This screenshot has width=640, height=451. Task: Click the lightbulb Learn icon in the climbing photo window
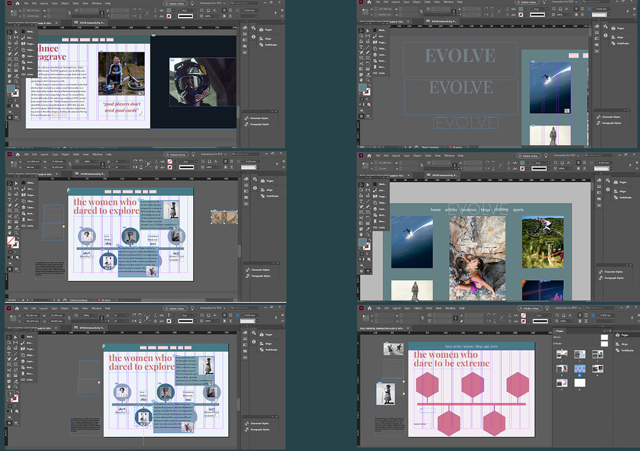546,155
